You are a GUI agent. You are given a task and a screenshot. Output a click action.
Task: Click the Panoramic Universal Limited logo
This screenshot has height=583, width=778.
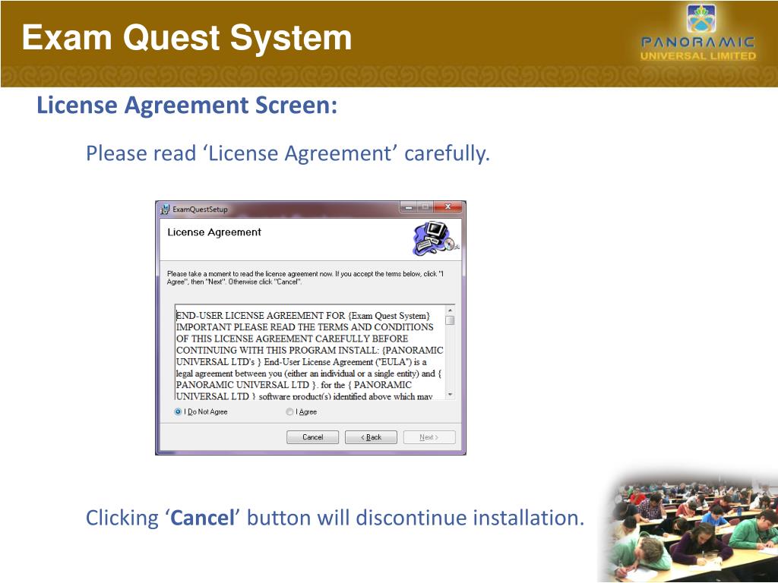698,33
